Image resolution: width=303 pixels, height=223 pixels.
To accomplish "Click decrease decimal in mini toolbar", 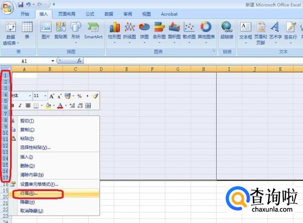I will pos(80,105).
